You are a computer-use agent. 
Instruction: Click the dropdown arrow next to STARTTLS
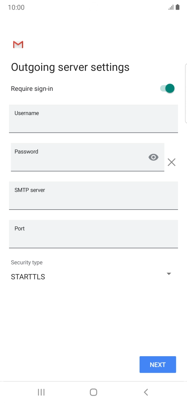[169, 273]
